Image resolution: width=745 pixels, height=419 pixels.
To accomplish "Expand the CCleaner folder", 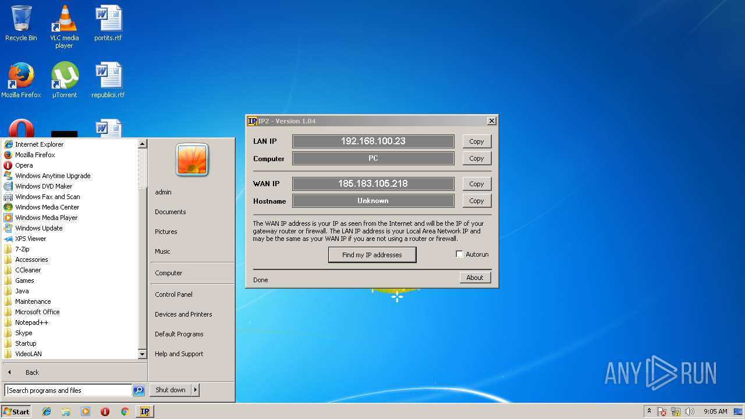I will (28, 270).
